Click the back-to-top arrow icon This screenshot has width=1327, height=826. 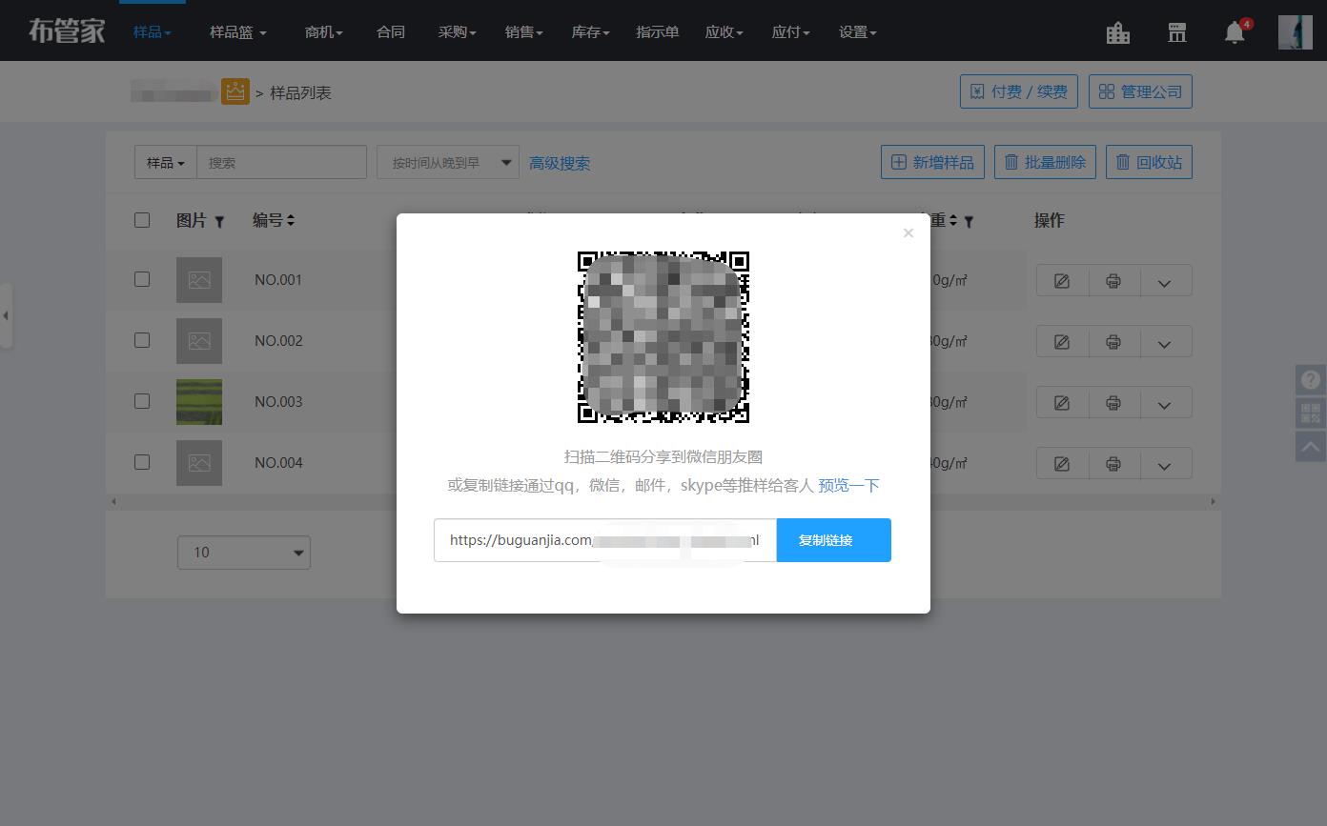1311,446
